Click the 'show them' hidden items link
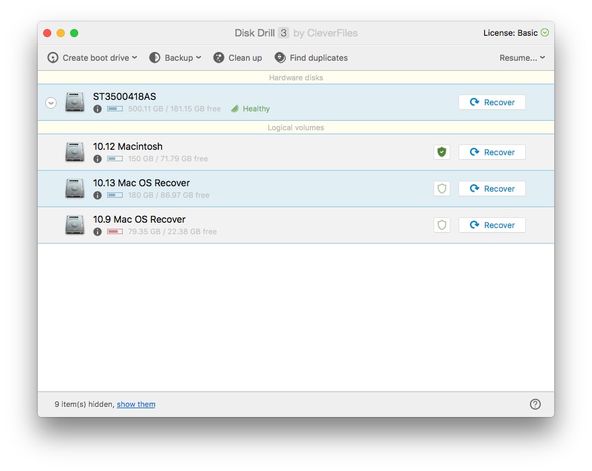The width and height of the screenshot is (592, 471). pyautogui.click(x=136, y=404)
